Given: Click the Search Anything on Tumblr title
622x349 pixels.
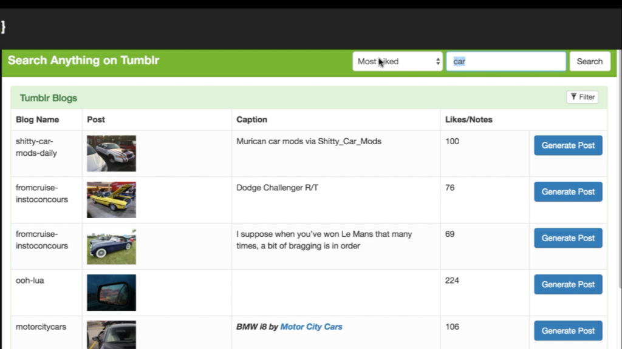Looking at the screenshot, I should [83, 61].
